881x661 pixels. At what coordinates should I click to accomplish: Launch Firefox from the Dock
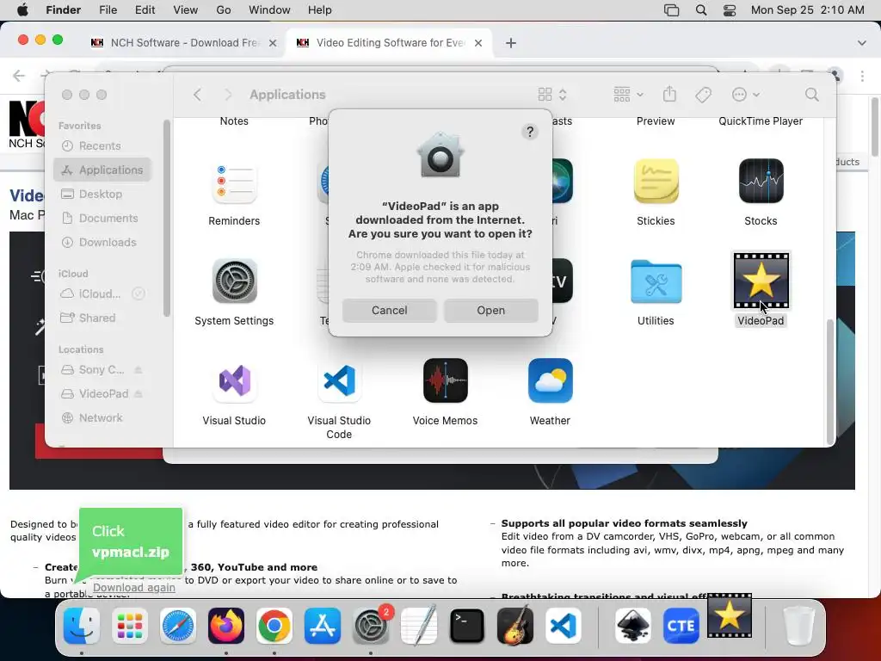226,626
